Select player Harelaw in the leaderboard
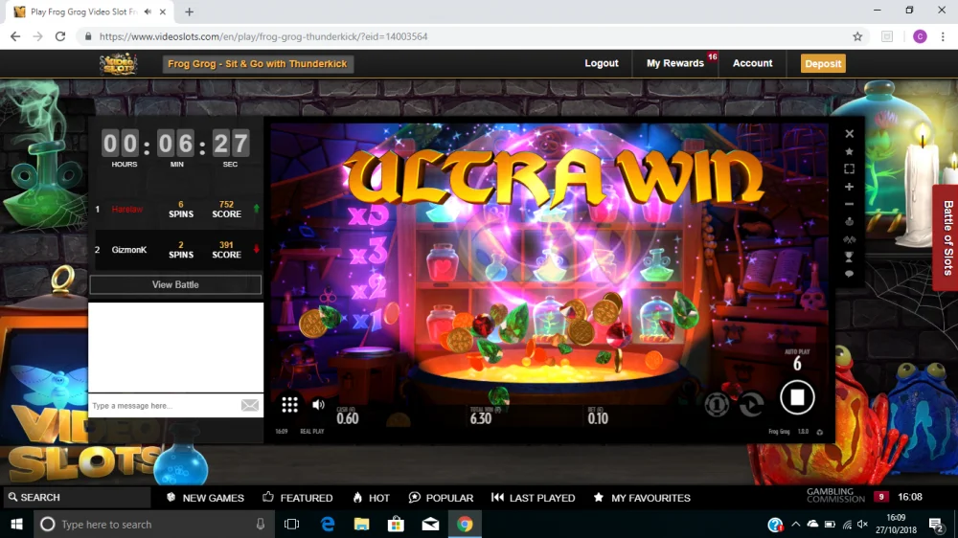Viewport: 958px width, 538px height. 127,209
